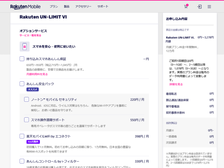This screenshot has width=224, height=168.
Task: Click the login icon in header
Action: [199, 7]
